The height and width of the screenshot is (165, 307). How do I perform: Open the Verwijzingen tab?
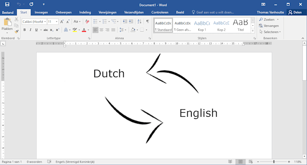(107, 12)
